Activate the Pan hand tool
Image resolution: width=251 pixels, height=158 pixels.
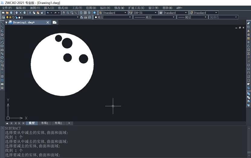click(64, 13)
